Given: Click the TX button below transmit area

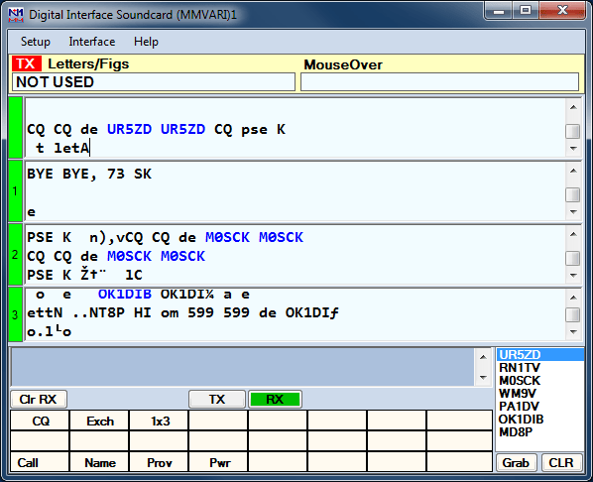Looking at the screenshot, I should pos(217,399).
